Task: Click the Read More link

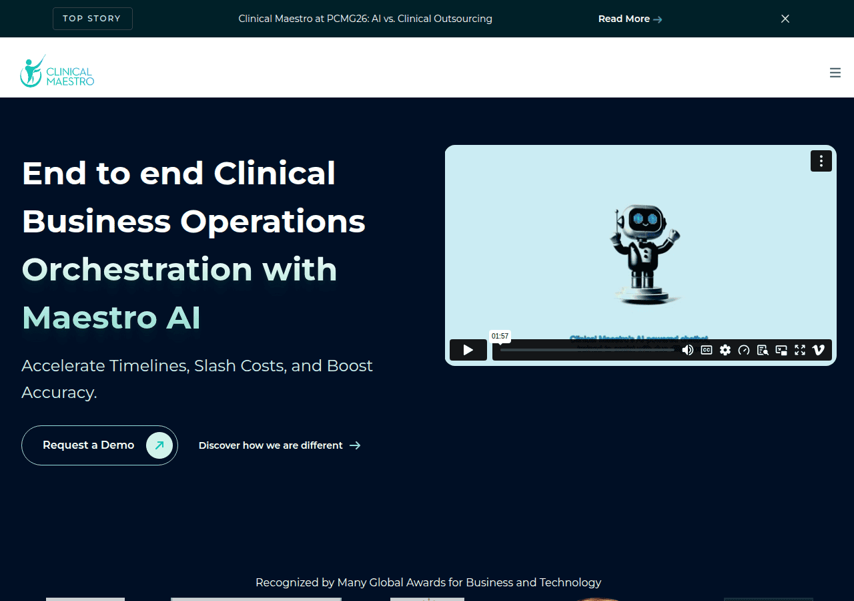Action: tap(630, 19)
